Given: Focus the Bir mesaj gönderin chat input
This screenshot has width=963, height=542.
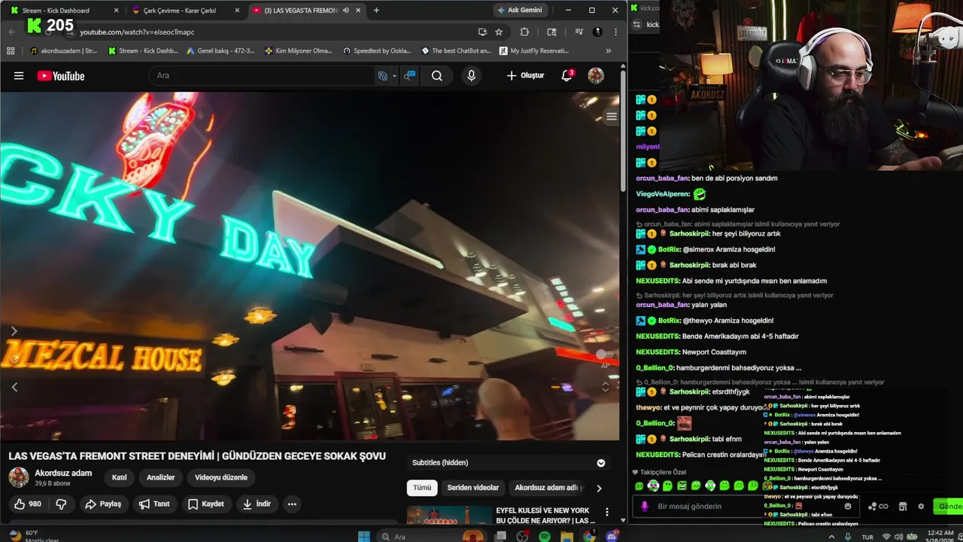Looking at the screenshot, I should [745, 507].
